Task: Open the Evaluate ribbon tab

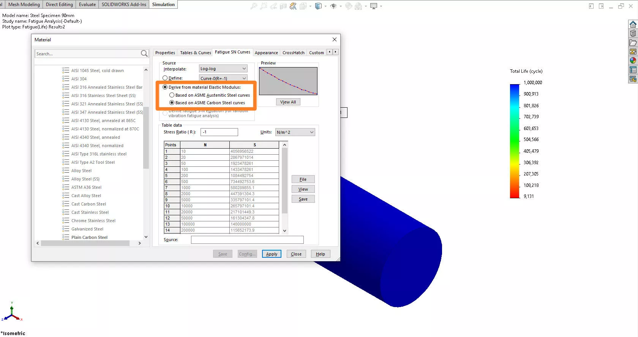Action: pos(87,5)
